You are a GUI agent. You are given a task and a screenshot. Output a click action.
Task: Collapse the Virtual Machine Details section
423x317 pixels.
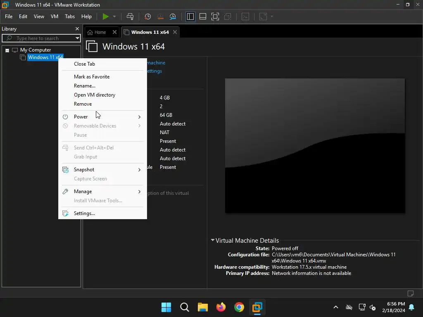tap(213, 240)
